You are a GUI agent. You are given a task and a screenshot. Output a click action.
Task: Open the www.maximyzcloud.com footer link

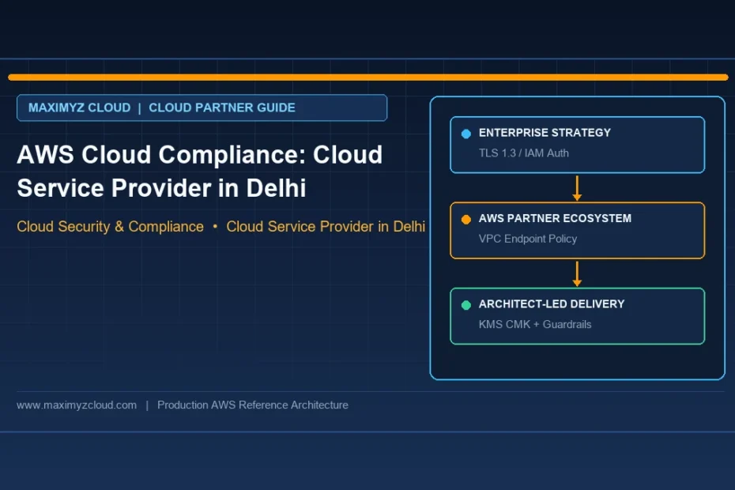click(77, 405)
